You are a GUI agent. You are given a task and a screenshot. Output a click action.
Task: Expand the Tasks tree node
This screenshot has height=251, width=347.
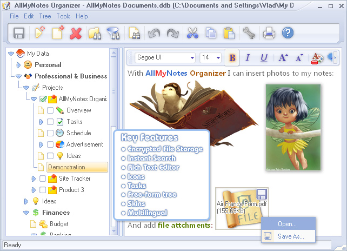(41, 122)
